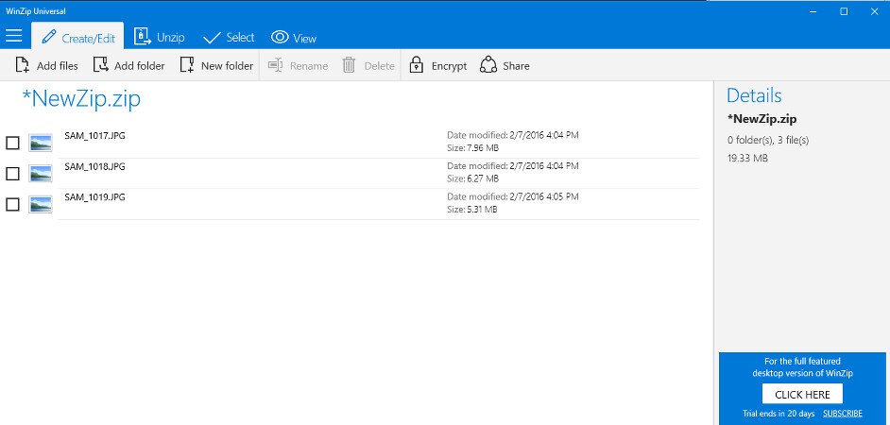Viewport: 890px width, 425px height.
Task: Open the hamburger navigation menu
Action: pos(13,36)
